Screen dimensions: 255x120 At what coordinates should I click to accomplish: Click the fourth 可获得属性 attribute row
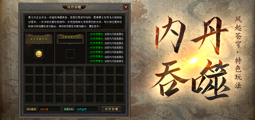[106, 48]
